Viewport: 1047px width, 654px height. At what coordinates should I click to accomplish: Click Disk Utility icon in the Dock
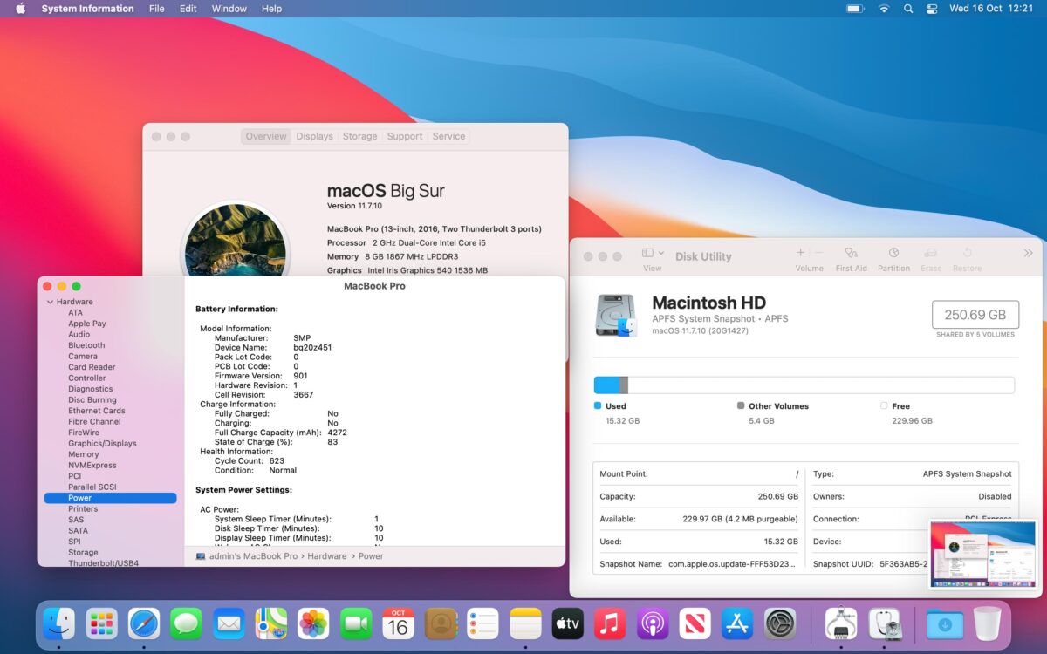[x=884, y=623]
